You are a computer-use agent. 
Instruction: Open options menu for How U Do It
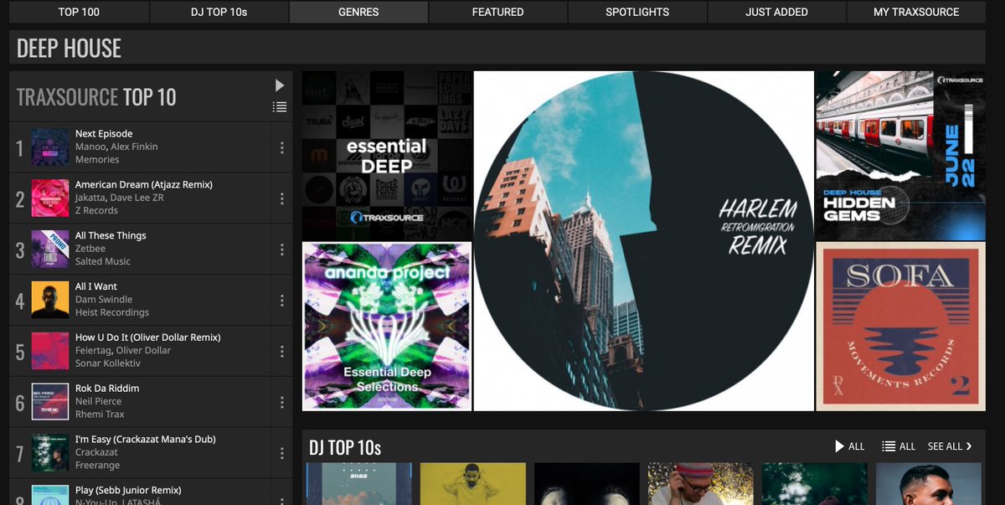282,349
